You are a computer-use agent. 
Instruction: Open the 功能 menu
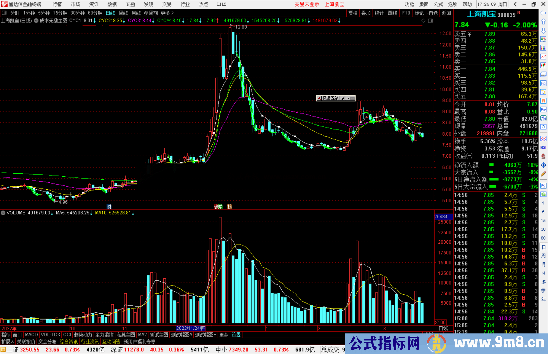[409, 4]
